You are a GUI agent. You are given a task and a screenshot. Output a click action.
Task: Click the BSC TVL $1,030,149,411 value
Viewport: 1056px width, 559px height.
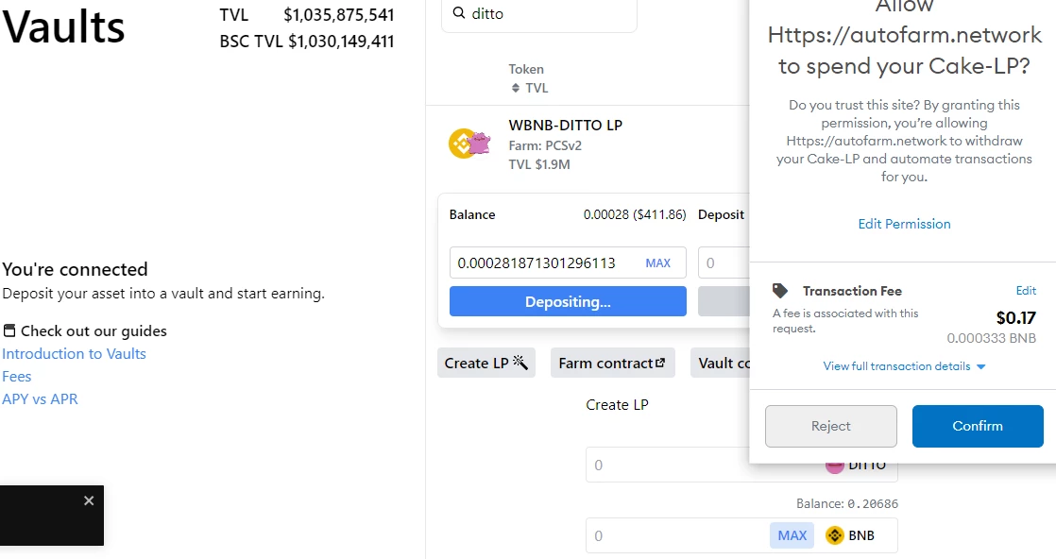tap(341, 42)
